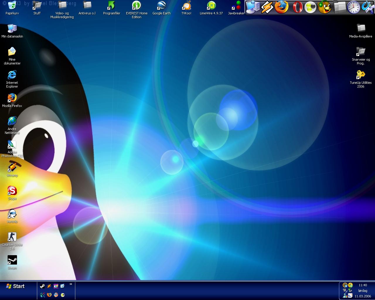Viewport: 375px width, 300px height.
Task: Click the gray speaker tray icon
Action: point(345,290)
